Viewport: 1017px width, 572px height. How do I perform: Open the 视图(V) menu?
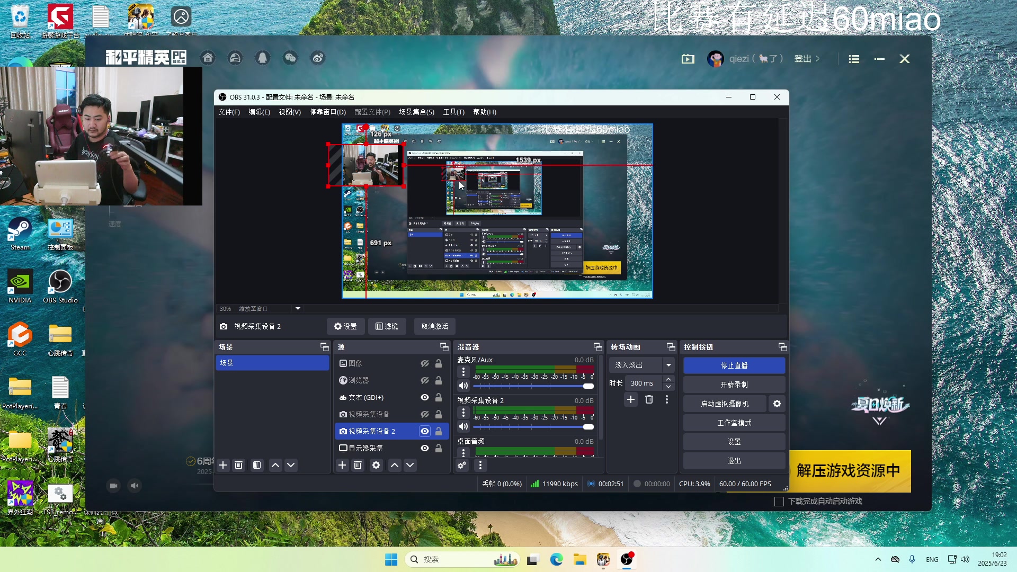[290, 112]
